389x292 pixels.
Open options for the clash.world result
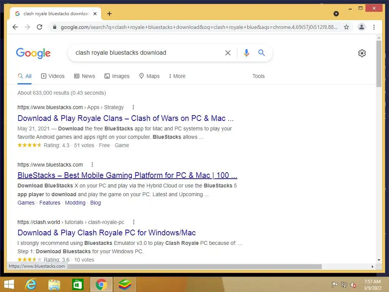coord(134,222)
